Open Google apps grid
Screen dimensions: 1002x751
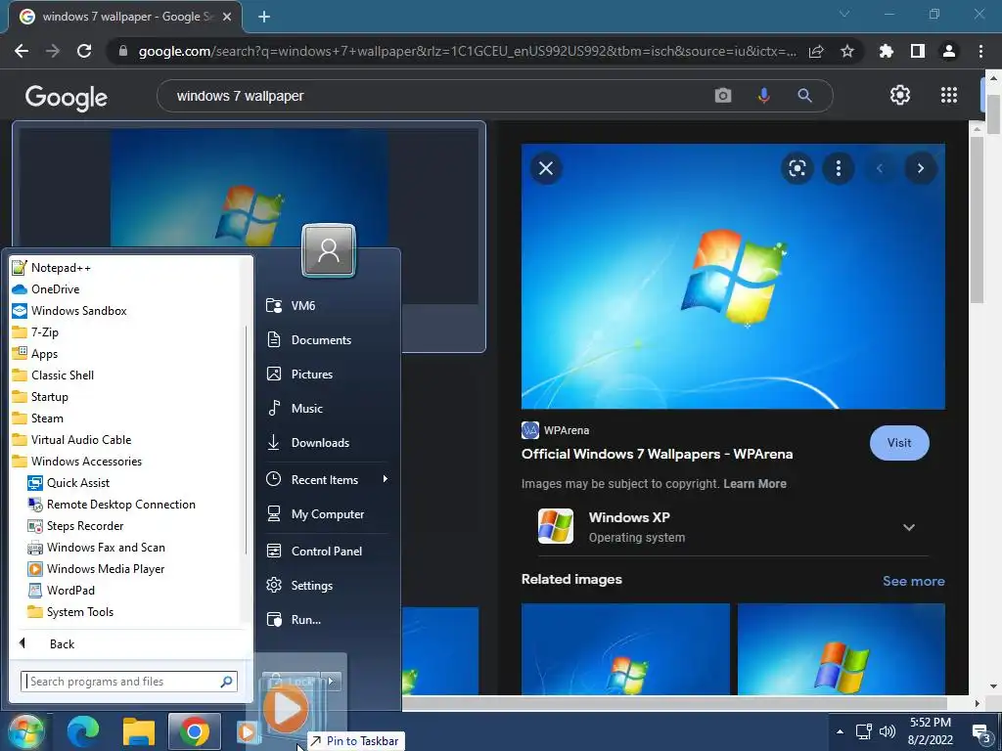[949, 95]
